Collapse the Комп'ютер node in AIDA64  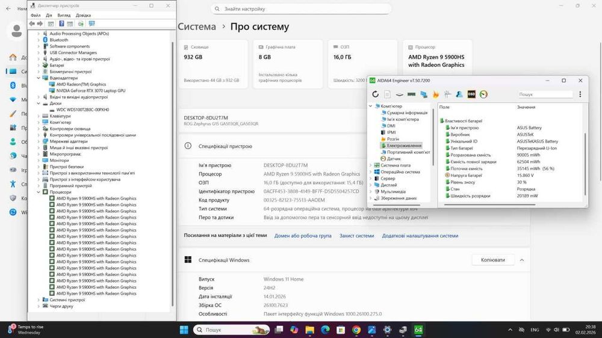tap(370, 106)
